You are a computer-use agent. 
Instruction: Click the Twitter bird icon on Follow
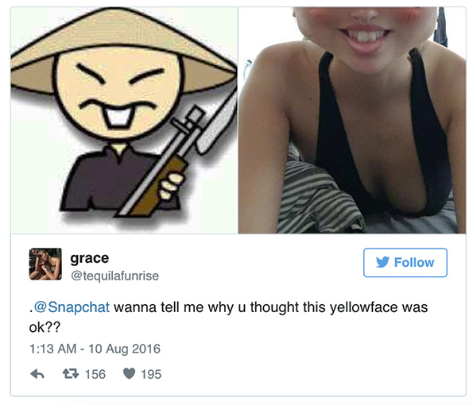pos(382,263)
